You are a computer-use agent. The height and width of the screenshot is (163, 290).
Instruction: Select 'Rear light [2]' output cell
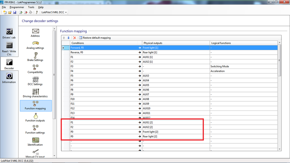(176, 137)
